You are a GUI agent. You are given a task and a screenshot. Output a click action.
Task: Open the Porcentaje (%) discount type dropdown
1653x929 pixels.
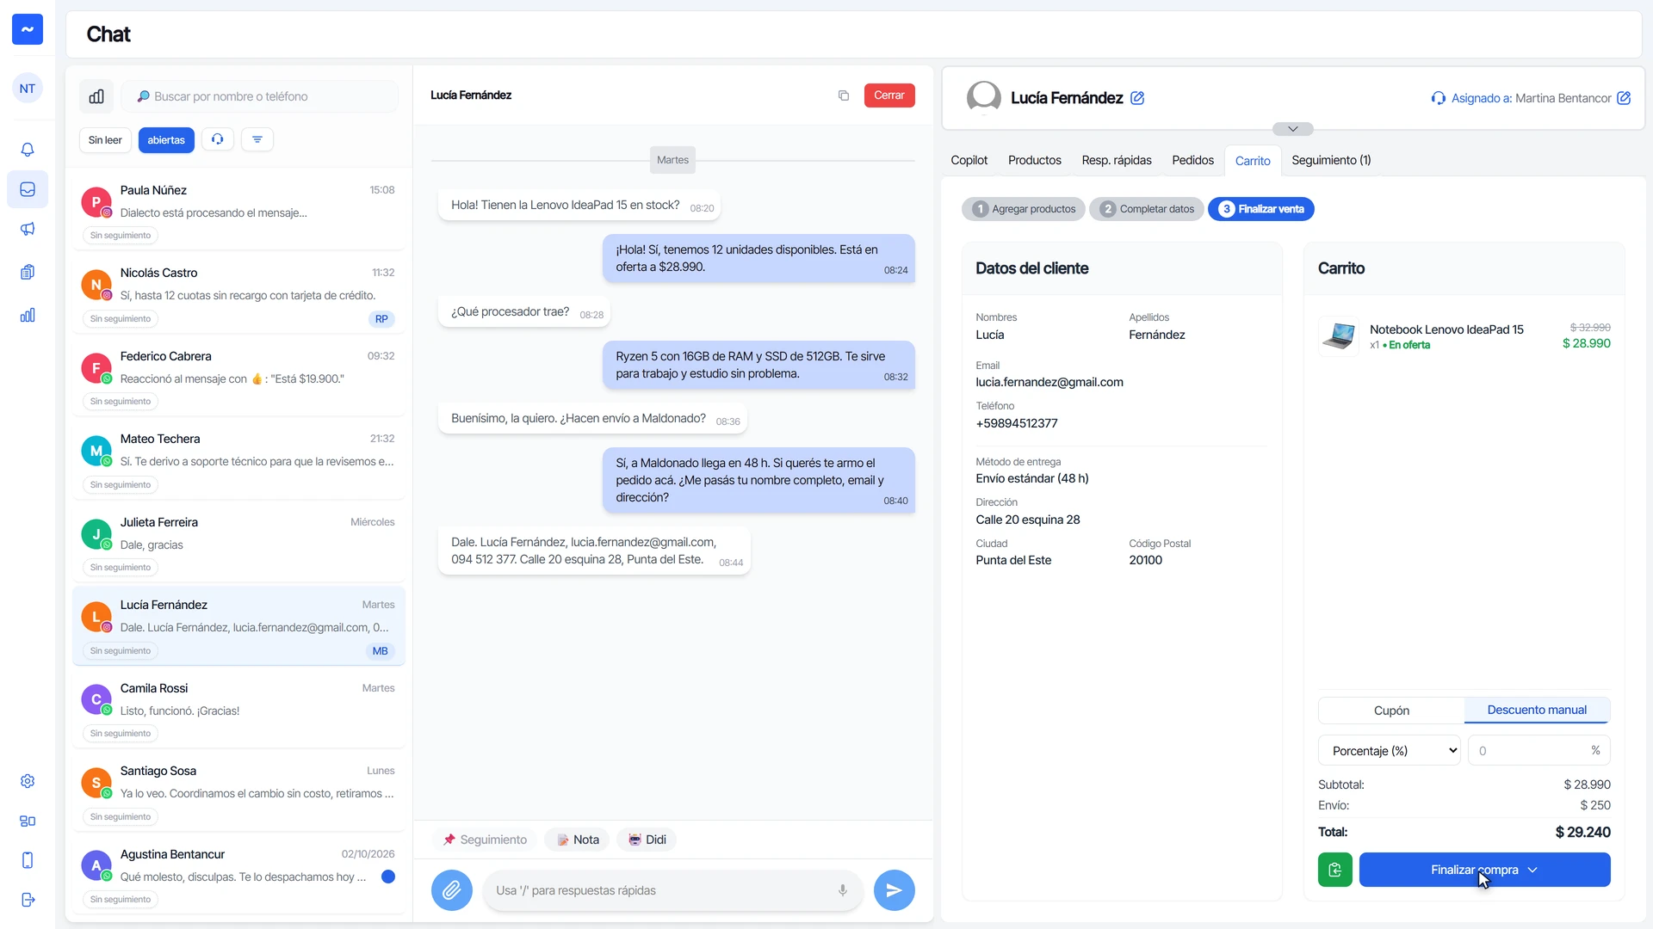coord(1390,751)
